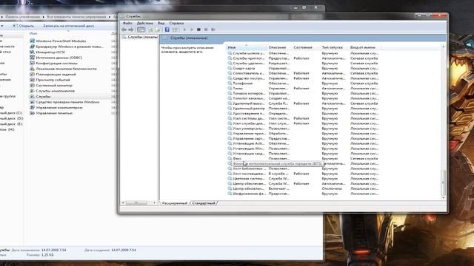Open Просмотр событий in Explorer window
The width and height of the screenshot is (474, 266).
[x=50, y=80]
